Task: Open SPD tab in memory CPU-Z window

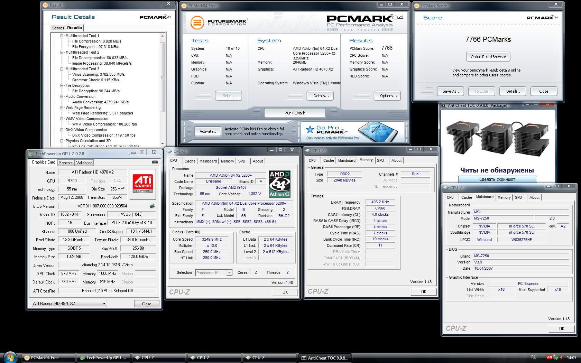Action: click(380, 160)
